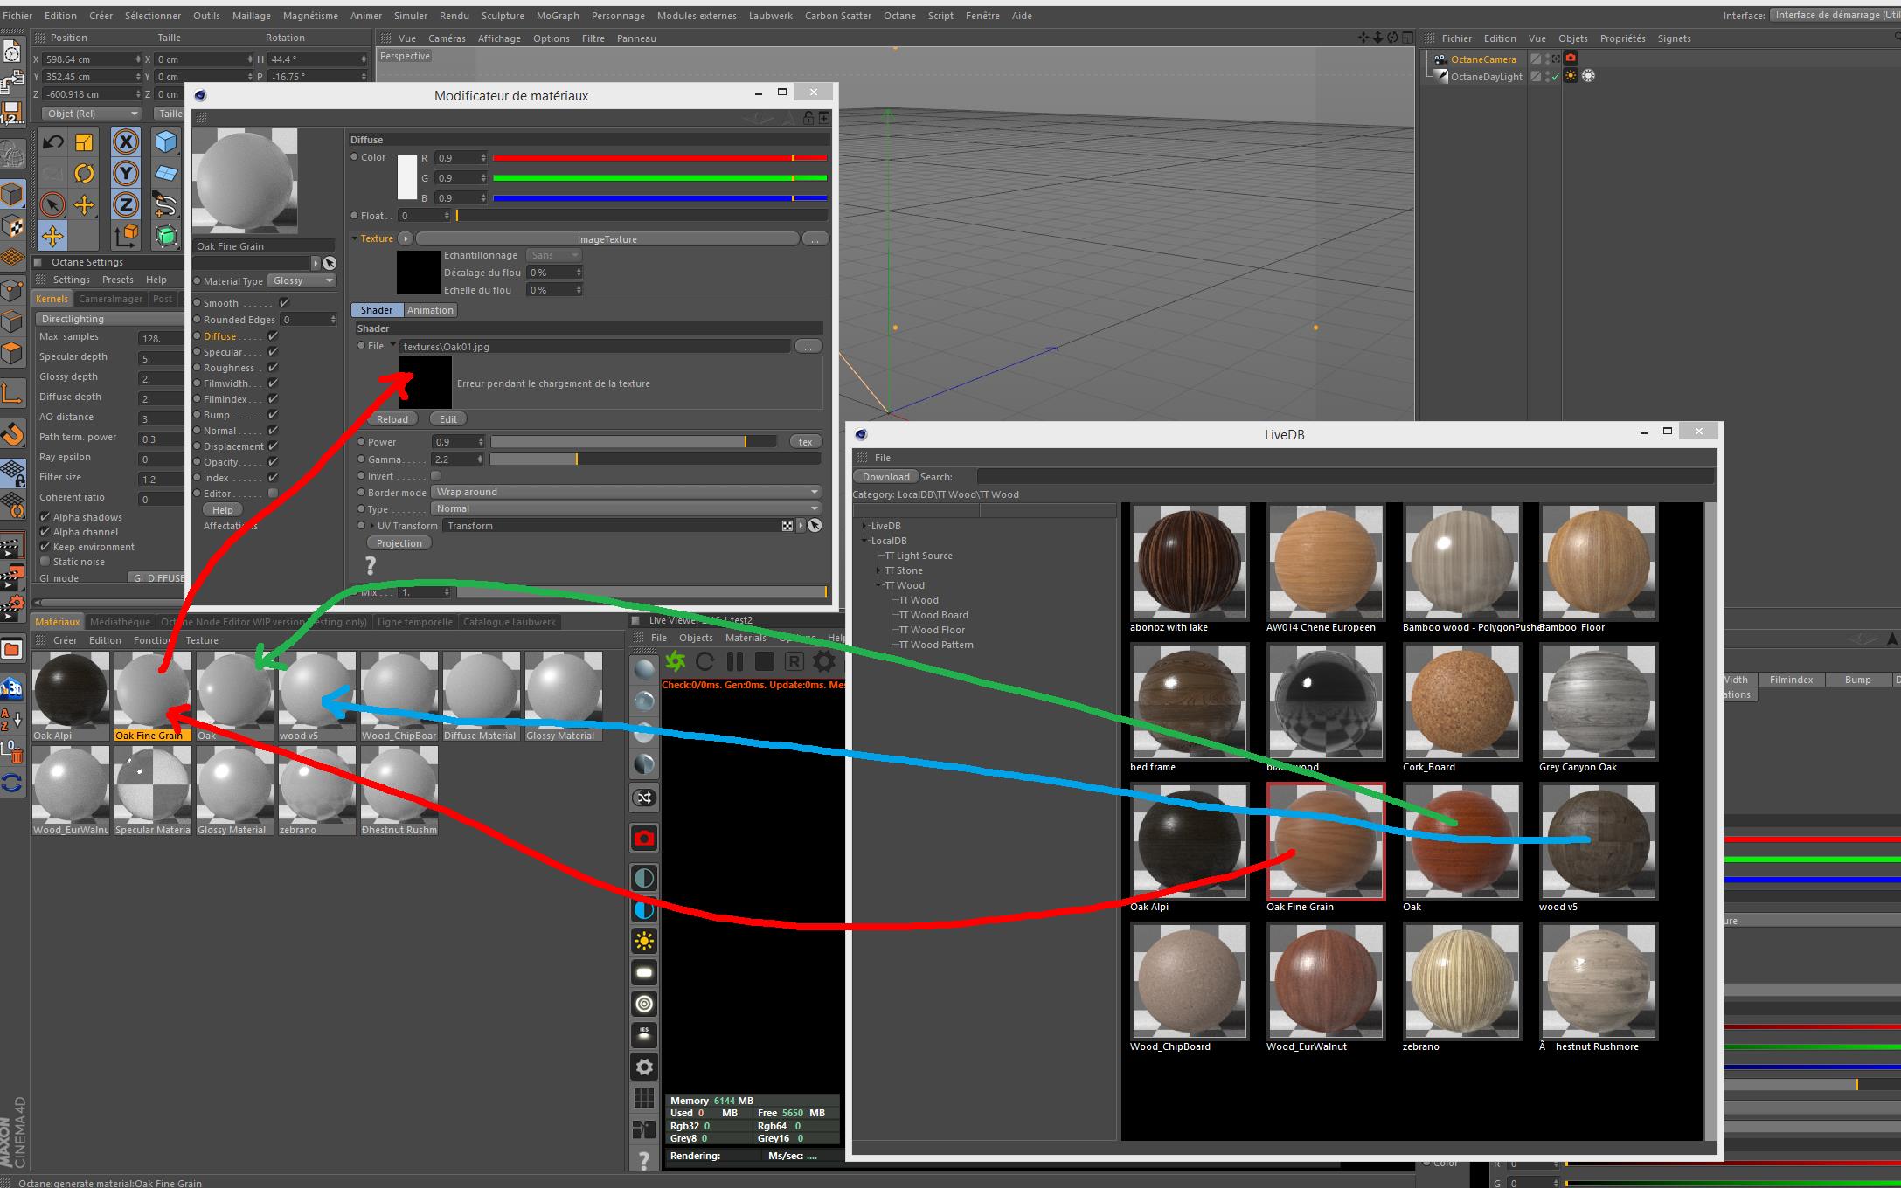The width and height of the screenshot is (1901, 1188).
Task: Click the Reload texture button
Action: point(392,419)
